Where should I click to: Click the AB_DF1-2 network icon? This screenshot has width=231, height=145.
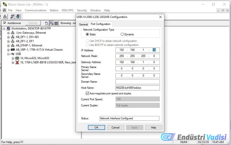13,41
